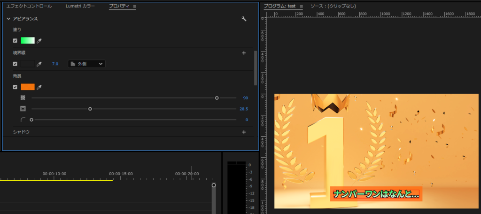Pick fill color with eyedropper

click(x=39, y=41)
